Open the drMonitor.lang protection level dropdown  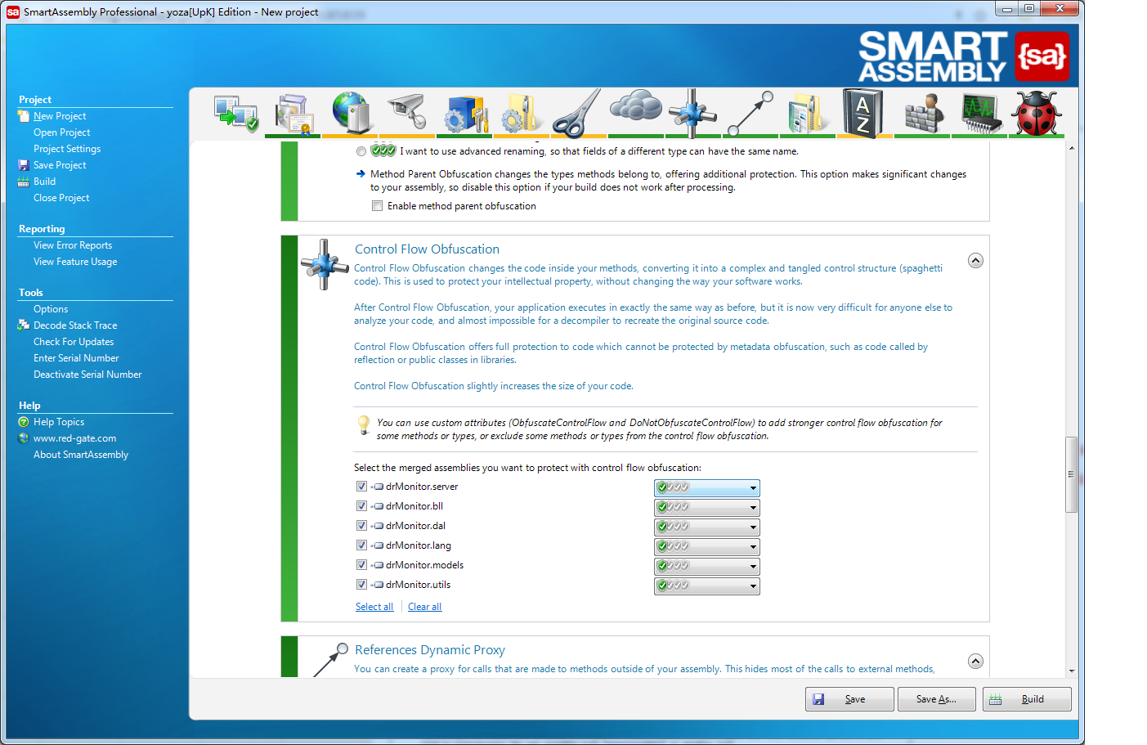(x=707, y=547)
